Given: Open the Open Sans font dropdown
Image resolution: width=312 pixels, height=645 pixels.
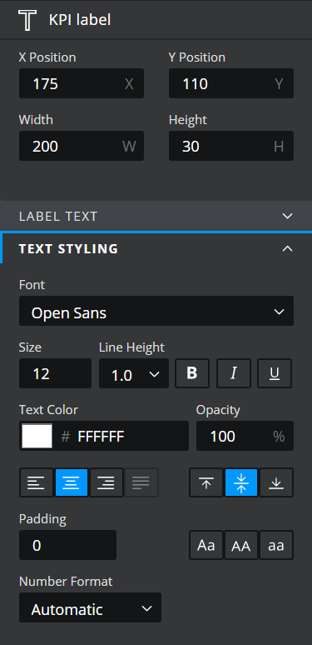Looking at the screenshot, I should (x=156, y=311).
